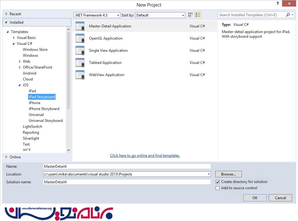Click the project Name input field
The width and height of the screenshot is (298, 221).
(127, 166)
